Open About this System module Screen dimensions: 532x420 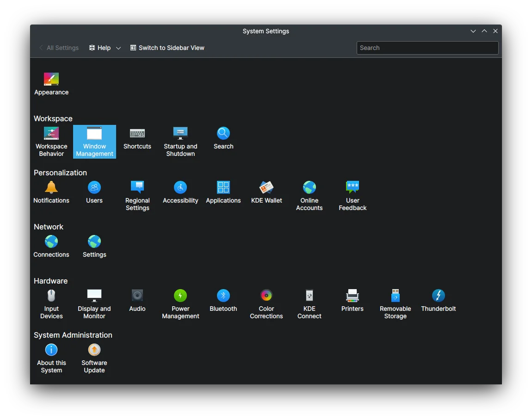(x=51, y=358)
